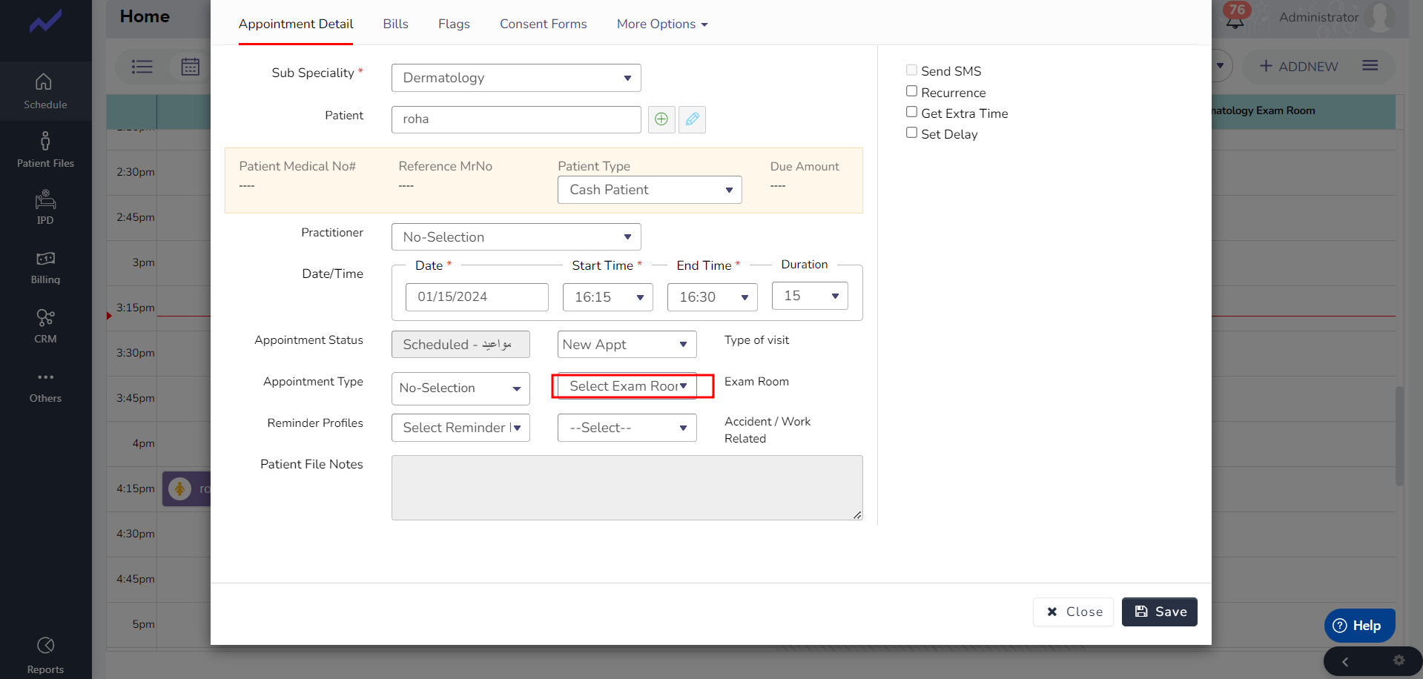
Task: Click the 4:45pm time slot label
Action: pos(136,579)
